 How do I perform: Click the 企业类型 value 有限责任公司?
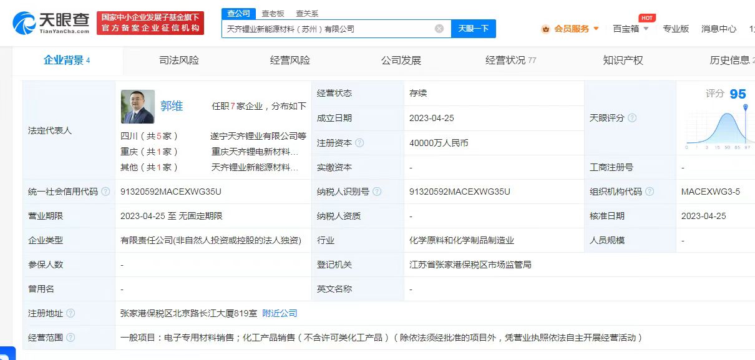211,240
